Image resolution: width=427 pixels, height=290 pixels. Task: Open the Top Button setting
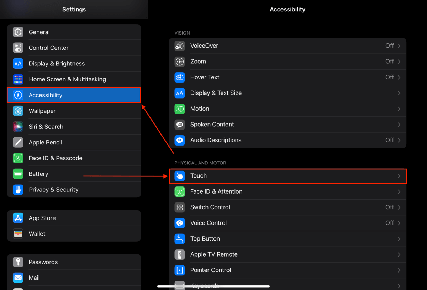[x=288, y=239]
